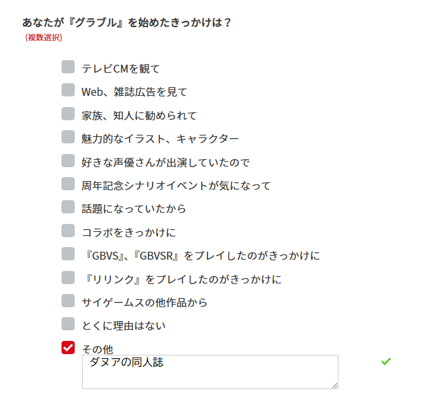
Task: Tick the Web、雑誌広告を見て checkbox
Action: pyautogui.click(x=68, y=91)
